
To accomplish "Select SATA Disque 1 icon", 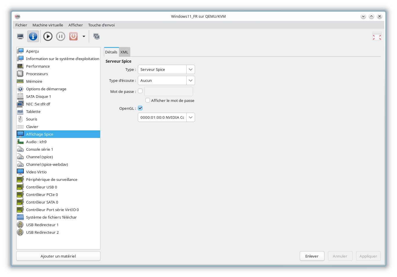I will tap(20, 96).
